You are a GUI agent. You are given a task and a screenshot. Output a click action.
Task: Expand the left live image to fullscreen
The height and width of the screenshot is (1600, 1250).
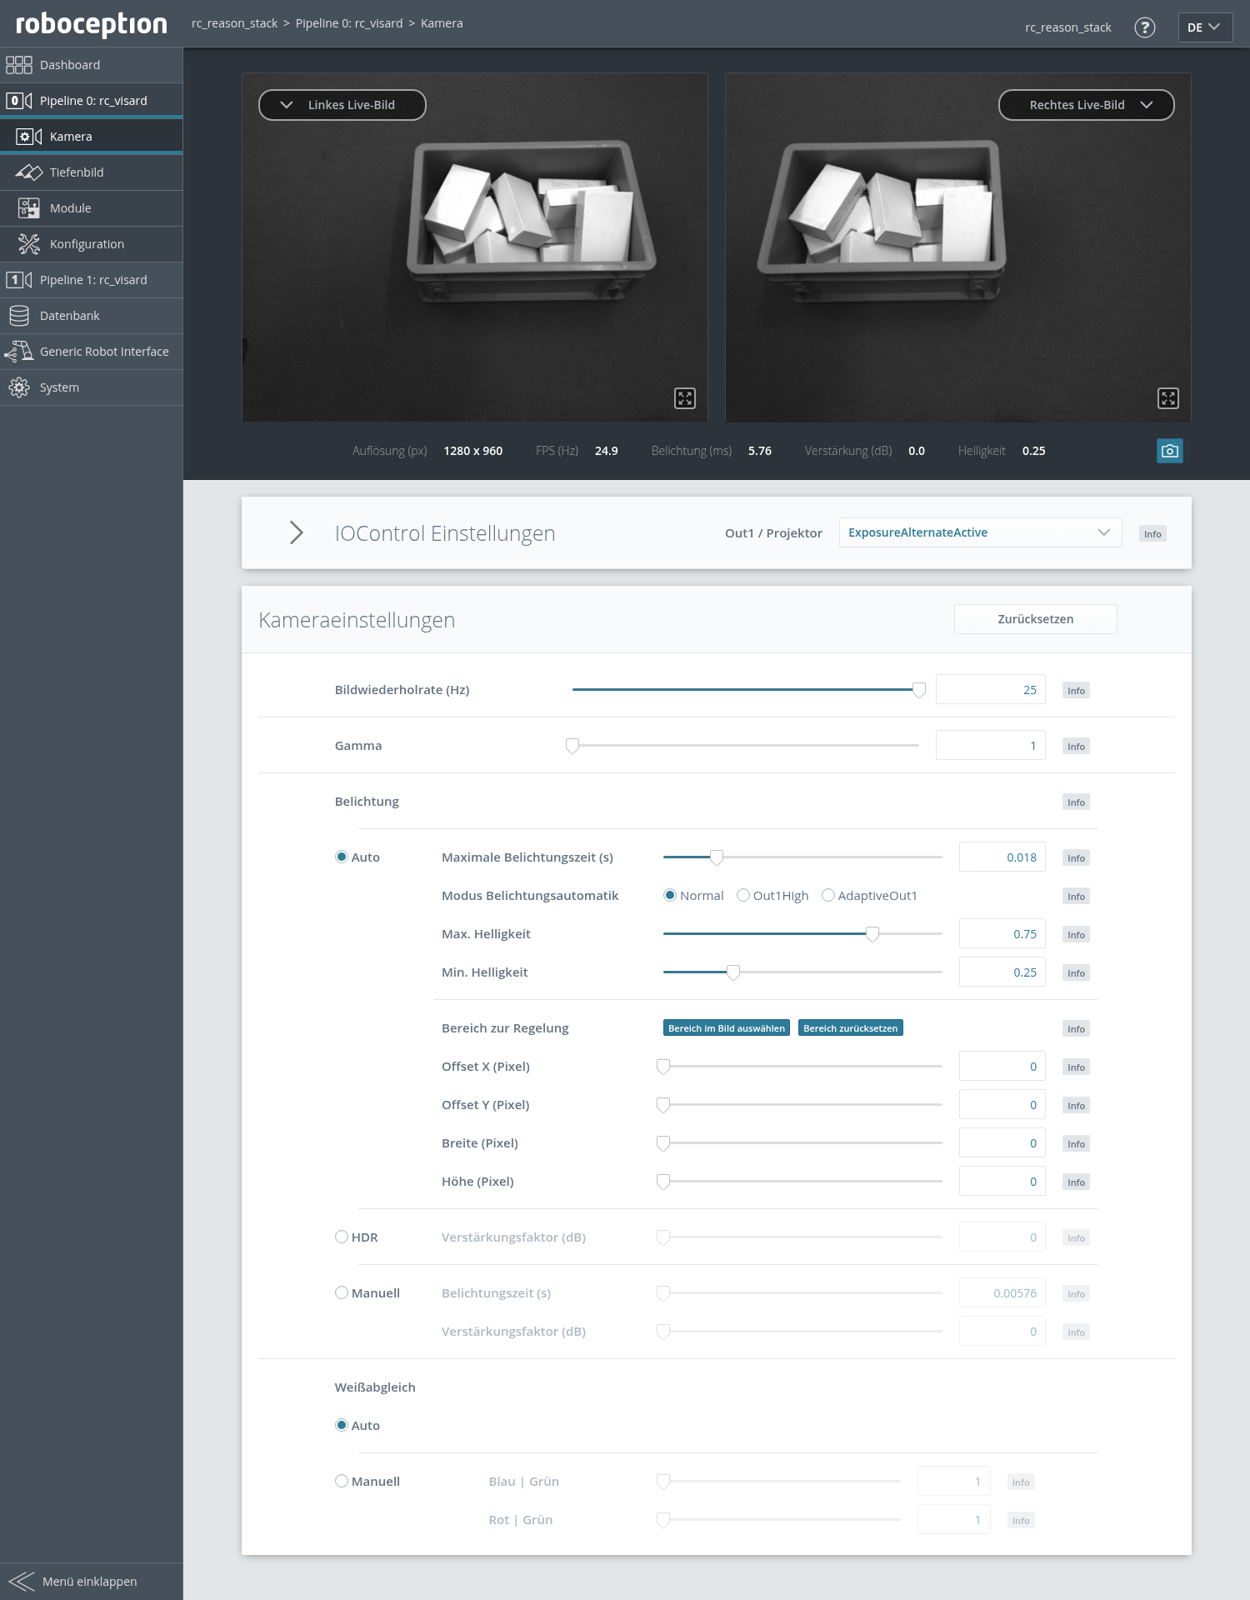click(x=684, y=398)
